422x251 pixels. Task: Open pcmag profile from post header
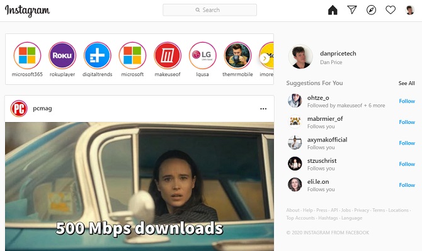[x=42, y=108]
